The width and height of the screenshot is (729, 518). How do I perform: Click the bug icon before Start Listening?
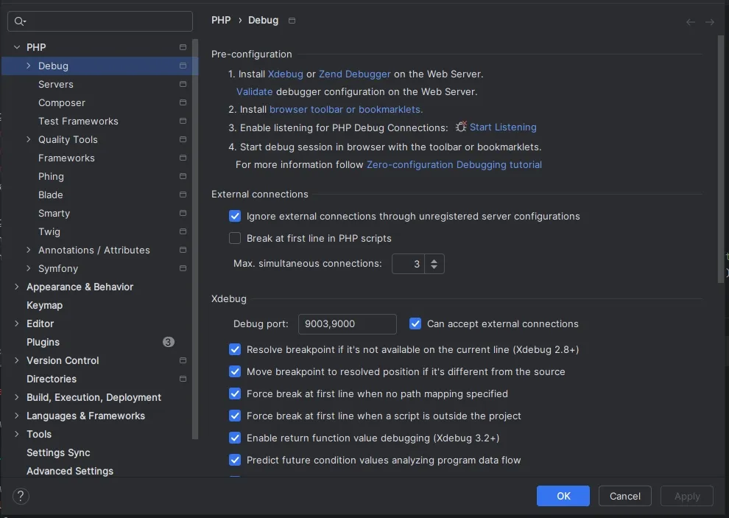point(461,127)
